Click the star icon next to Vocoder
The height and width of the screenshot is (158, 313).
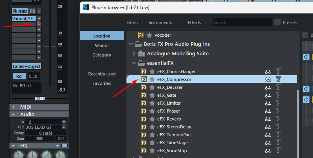[x=149, y=35]
